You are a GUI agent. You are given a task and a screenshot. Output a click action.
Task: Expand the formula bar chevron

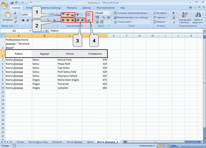pyautogui.click(x=204, y=31)
